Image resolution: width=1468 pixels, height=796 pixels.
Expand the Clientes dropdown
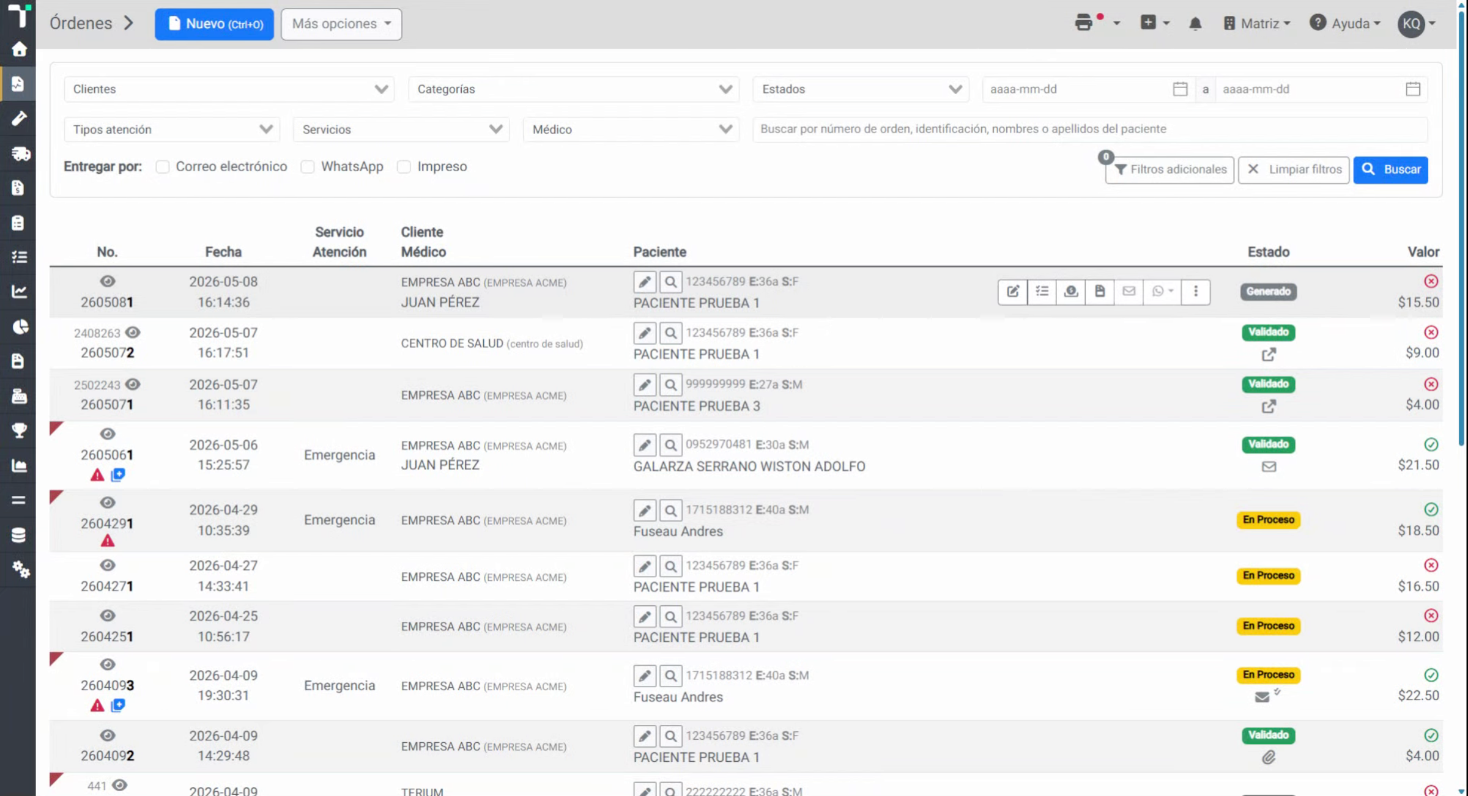(229, 89)
